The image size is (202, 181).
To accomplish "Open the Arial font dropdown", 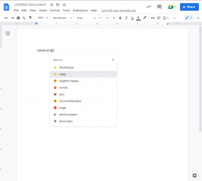I will [86, 18].
